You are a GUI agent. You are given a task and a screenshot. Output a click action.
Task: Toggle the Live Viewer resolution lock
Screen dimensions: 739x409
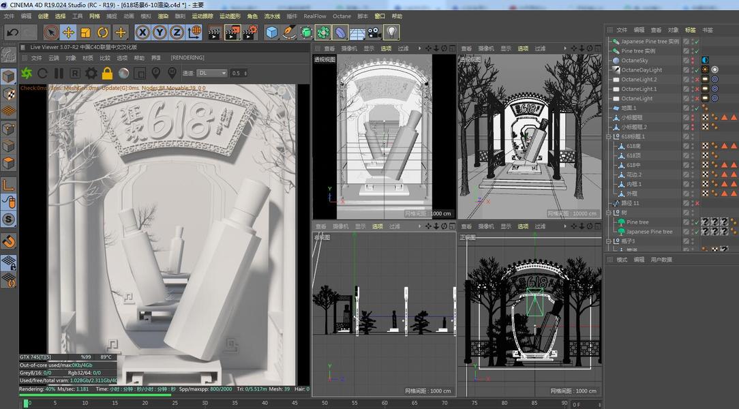pos(108,73)
